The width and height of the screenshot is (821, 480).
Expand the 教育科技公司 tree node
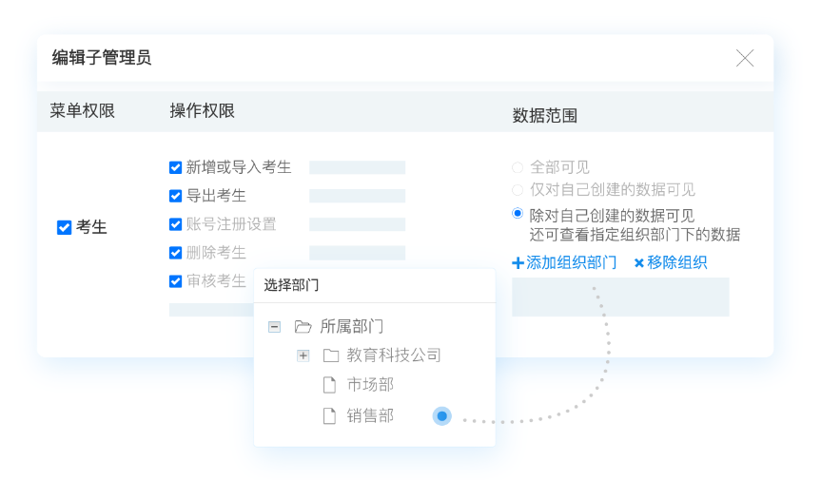pyautogui.click(x=303, y=355)
